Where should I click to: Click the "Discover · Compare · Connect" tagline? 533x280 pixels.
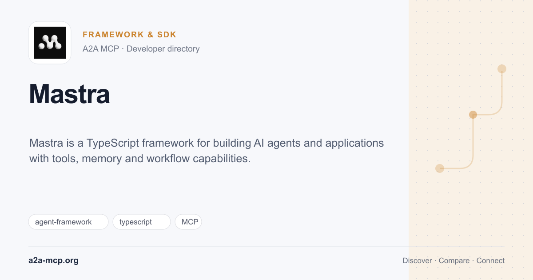click(453, 260)
